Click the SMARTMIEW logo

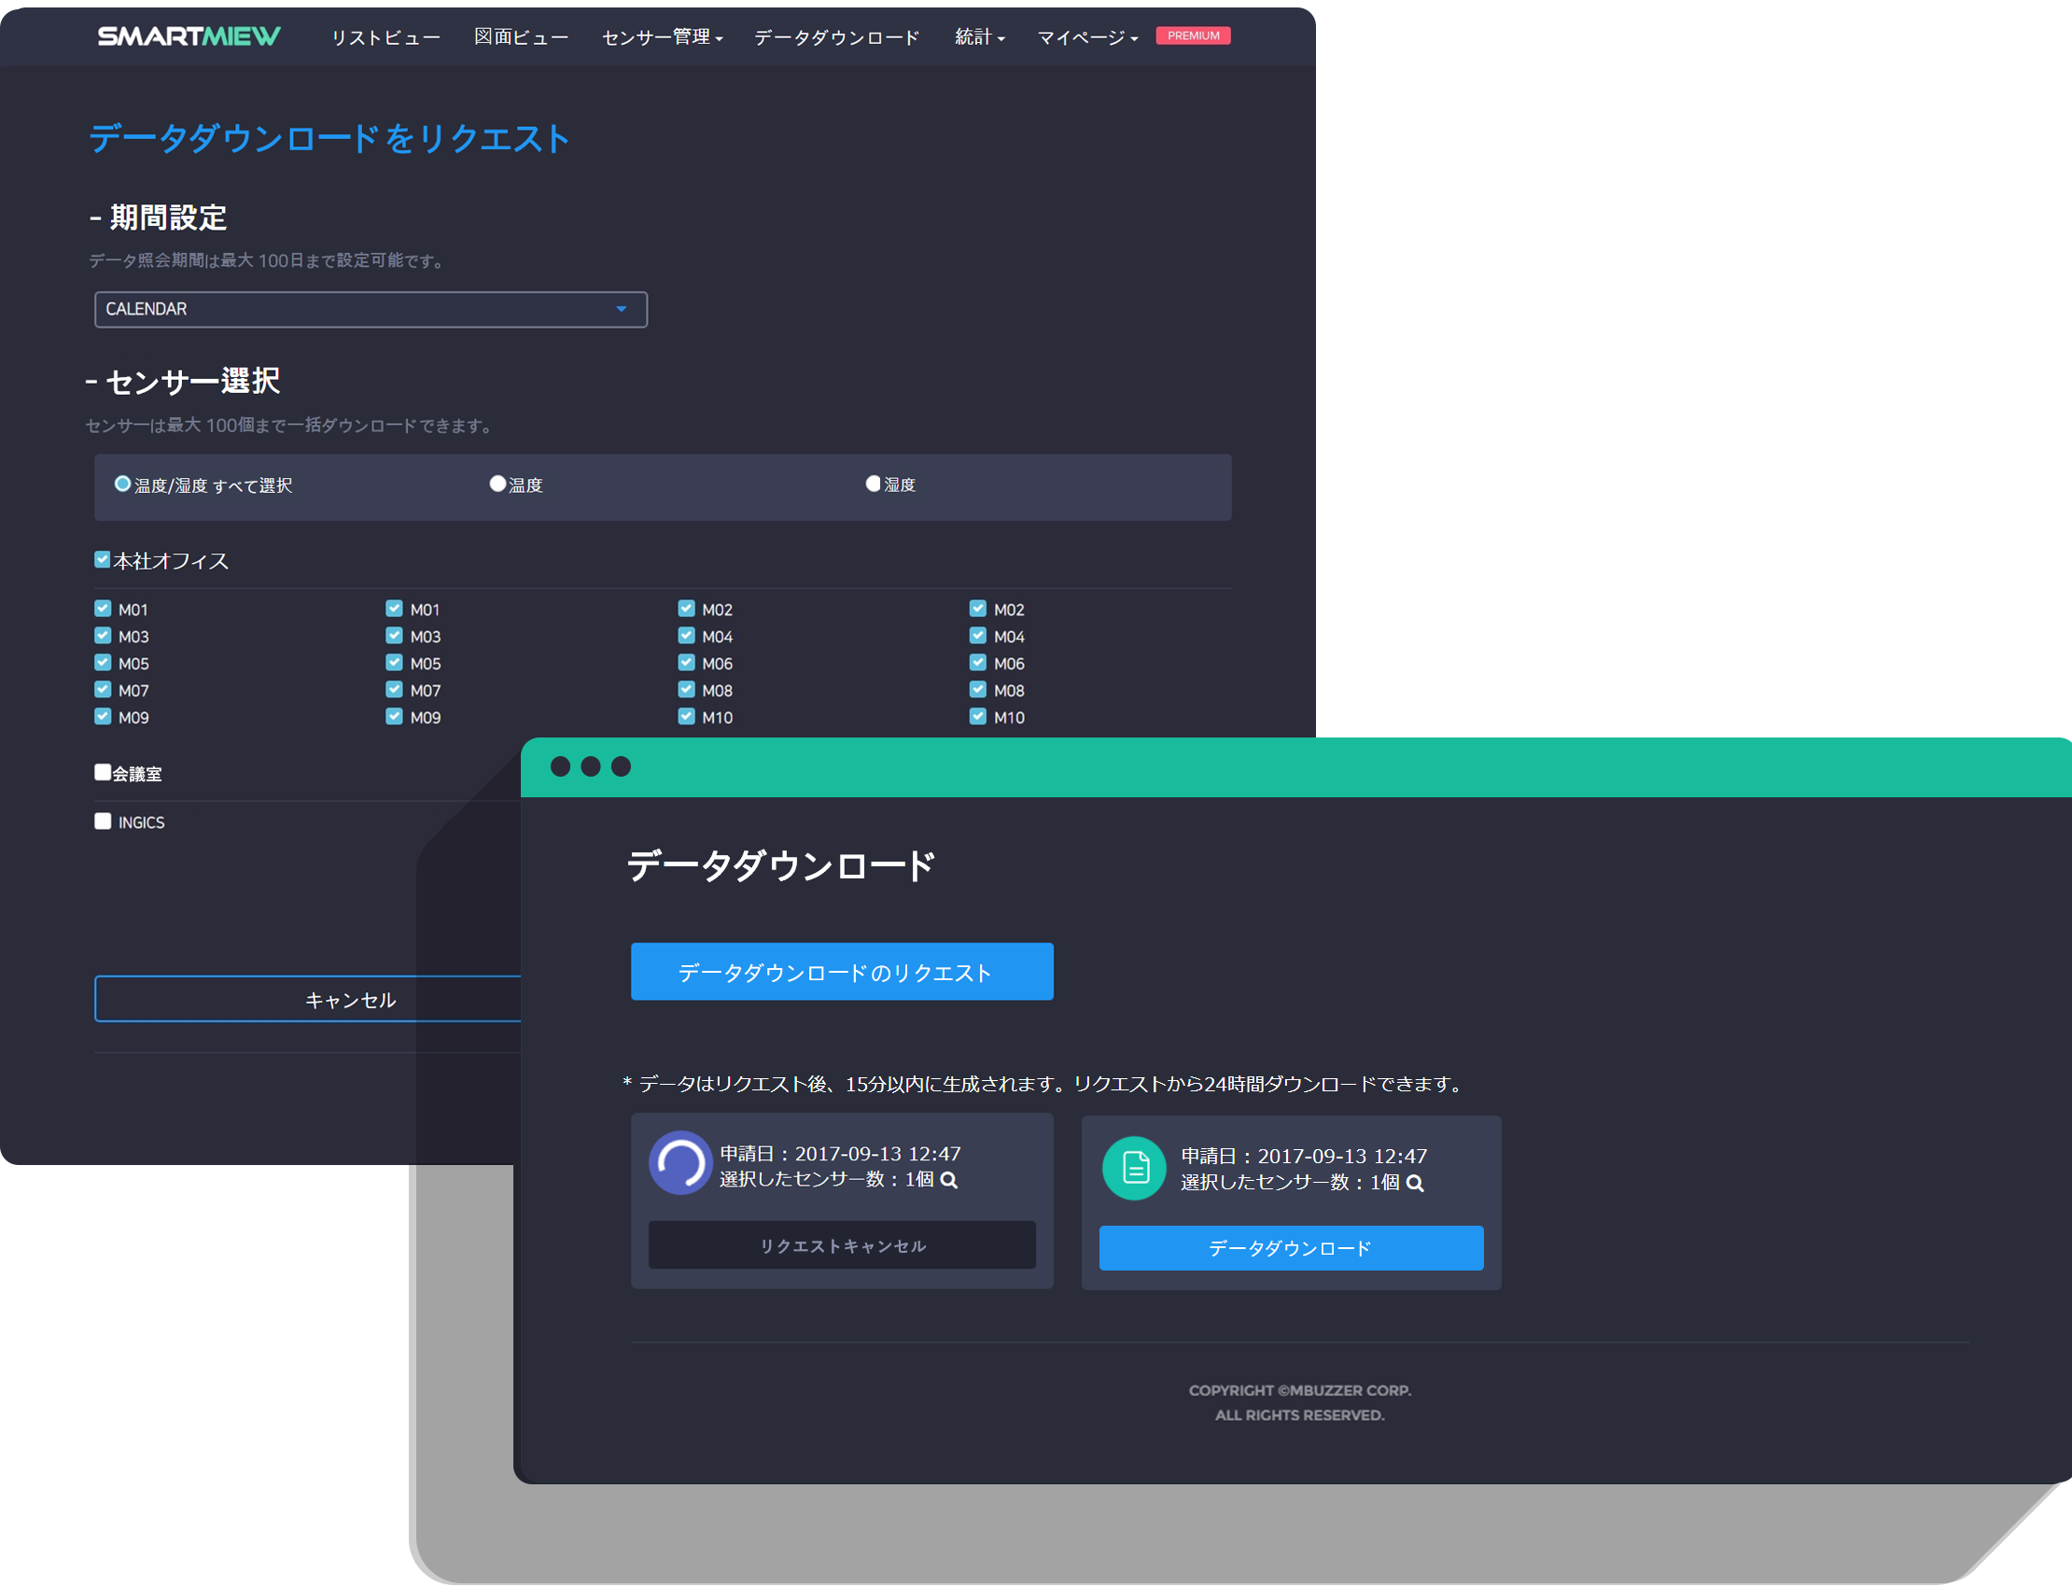coord(189,35)
